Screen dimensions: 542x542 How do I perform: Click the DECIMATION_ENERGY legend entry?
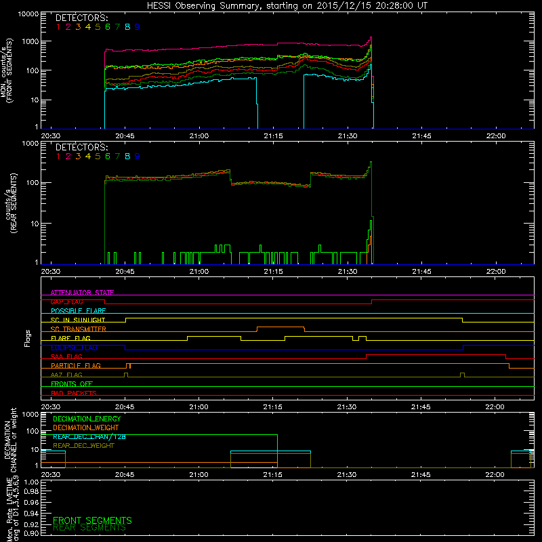pos(87,419)
